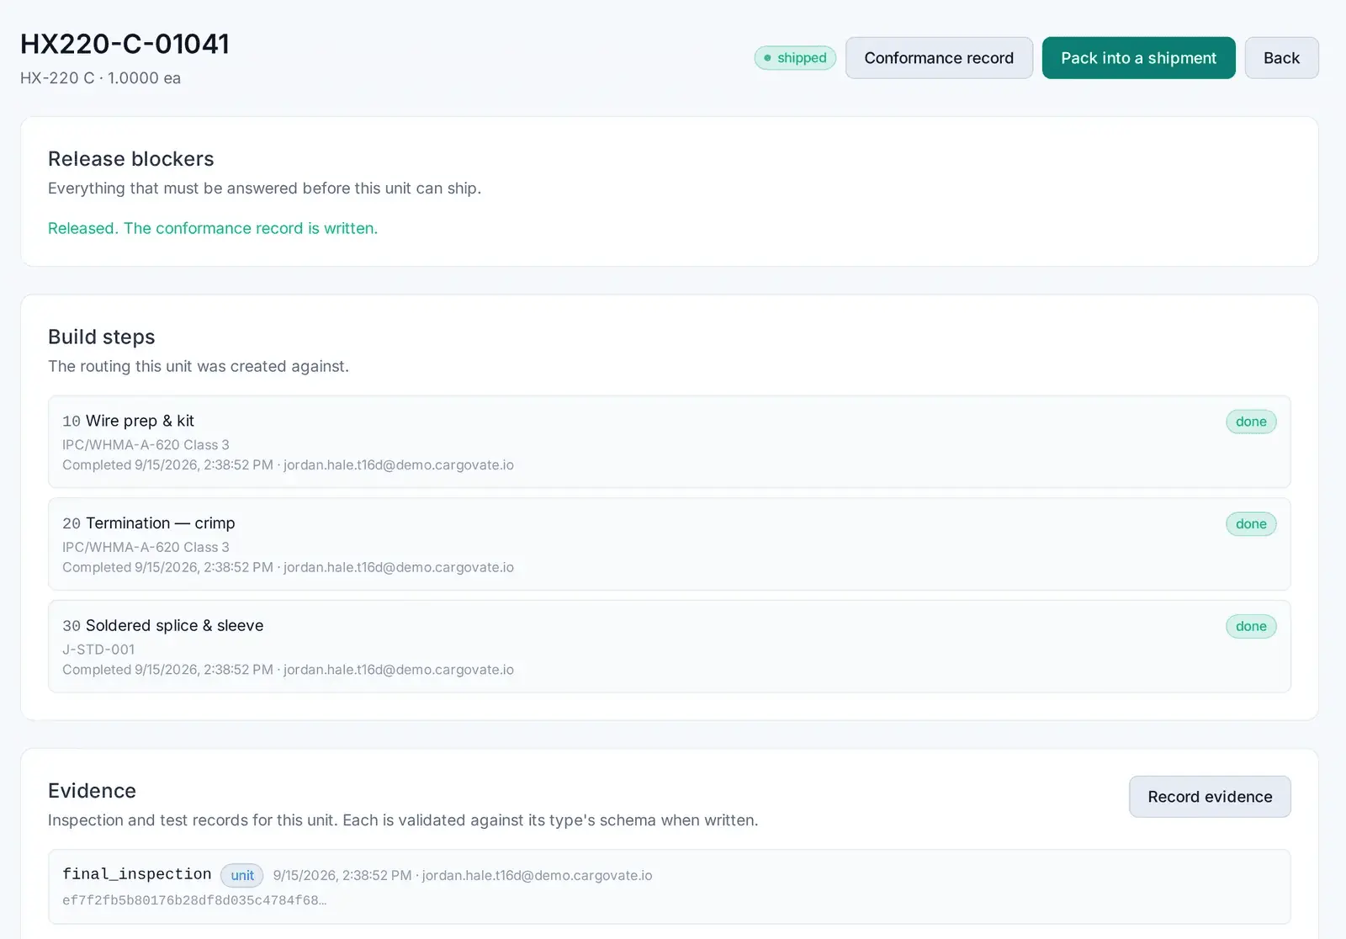Click the Released conformance record message
Screen dimensions: 1346x939
point(213,229)
